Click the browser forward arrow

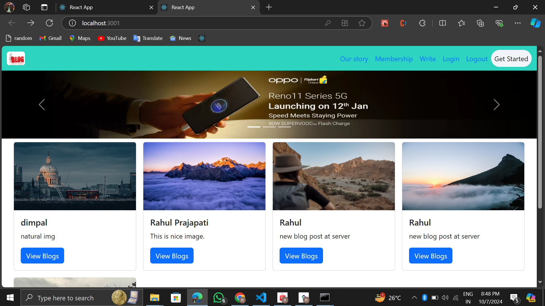point(31,23)
